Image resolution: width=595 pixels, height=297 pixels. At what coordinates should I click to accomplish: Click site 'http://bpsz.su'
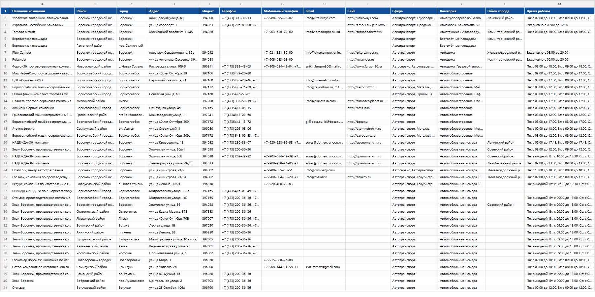coord(368,122)
